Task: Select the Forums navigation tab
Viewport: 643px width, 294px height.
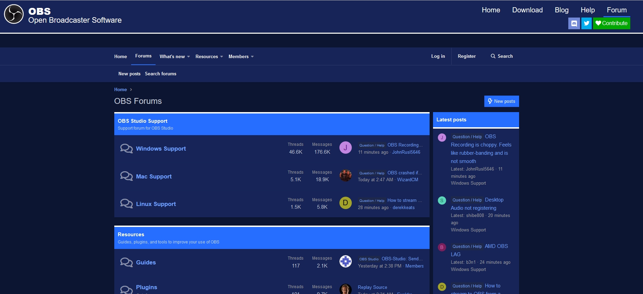Action: point(144,56)
